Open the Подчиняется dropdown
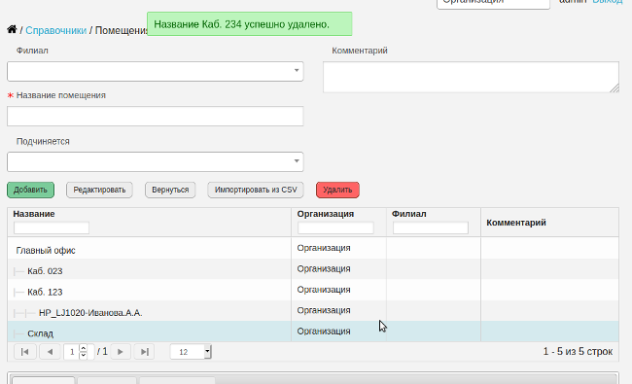 tap(156, 161)
